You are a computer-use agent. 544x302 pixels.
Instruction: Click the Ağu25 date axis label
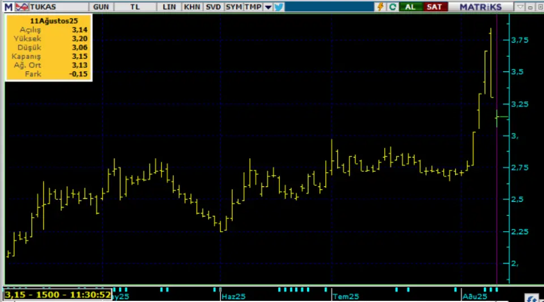point(475,297)
